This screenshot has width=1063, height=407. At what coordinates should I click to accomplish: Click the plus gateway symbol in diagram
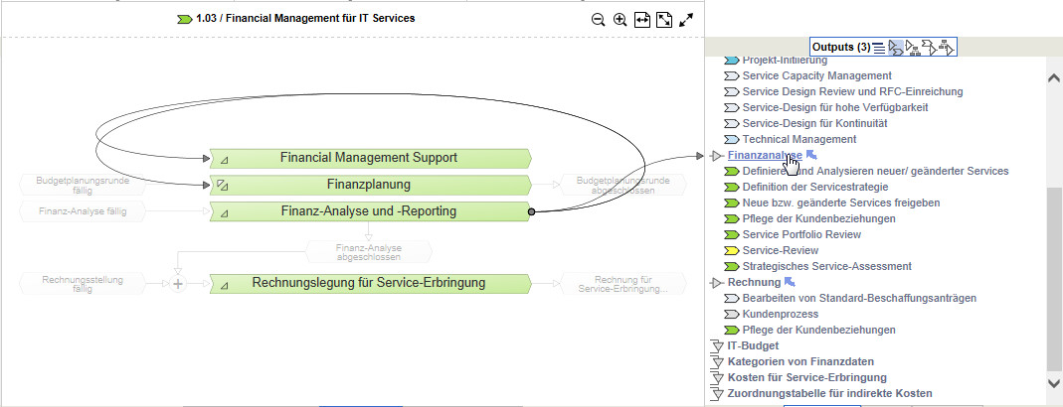click(x=178, y=284)
